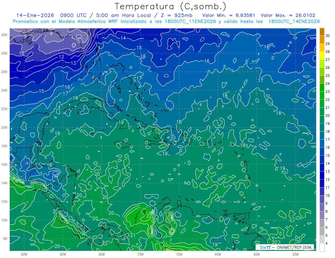
Task: Click the colorbar scale number '29'
Action: (328, 44)
